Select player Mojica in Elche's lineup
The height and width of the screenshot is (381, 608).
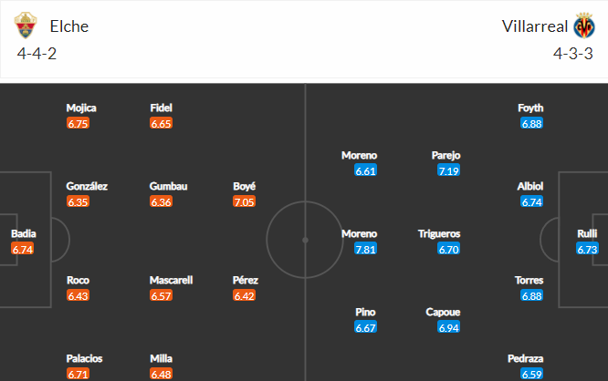click(81, 108)
